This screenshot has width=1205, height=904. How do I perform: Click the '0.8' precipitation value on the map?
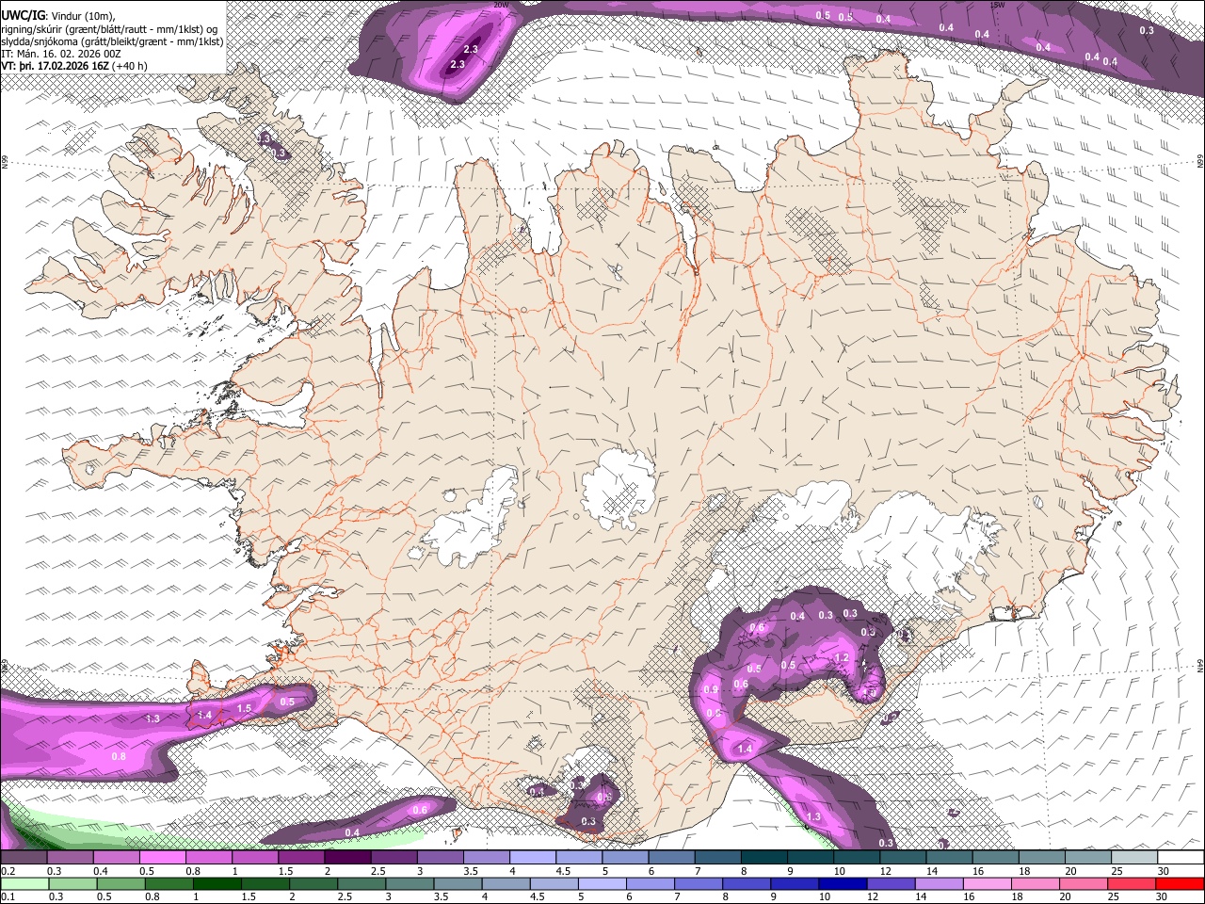click(x=119, y=756)
